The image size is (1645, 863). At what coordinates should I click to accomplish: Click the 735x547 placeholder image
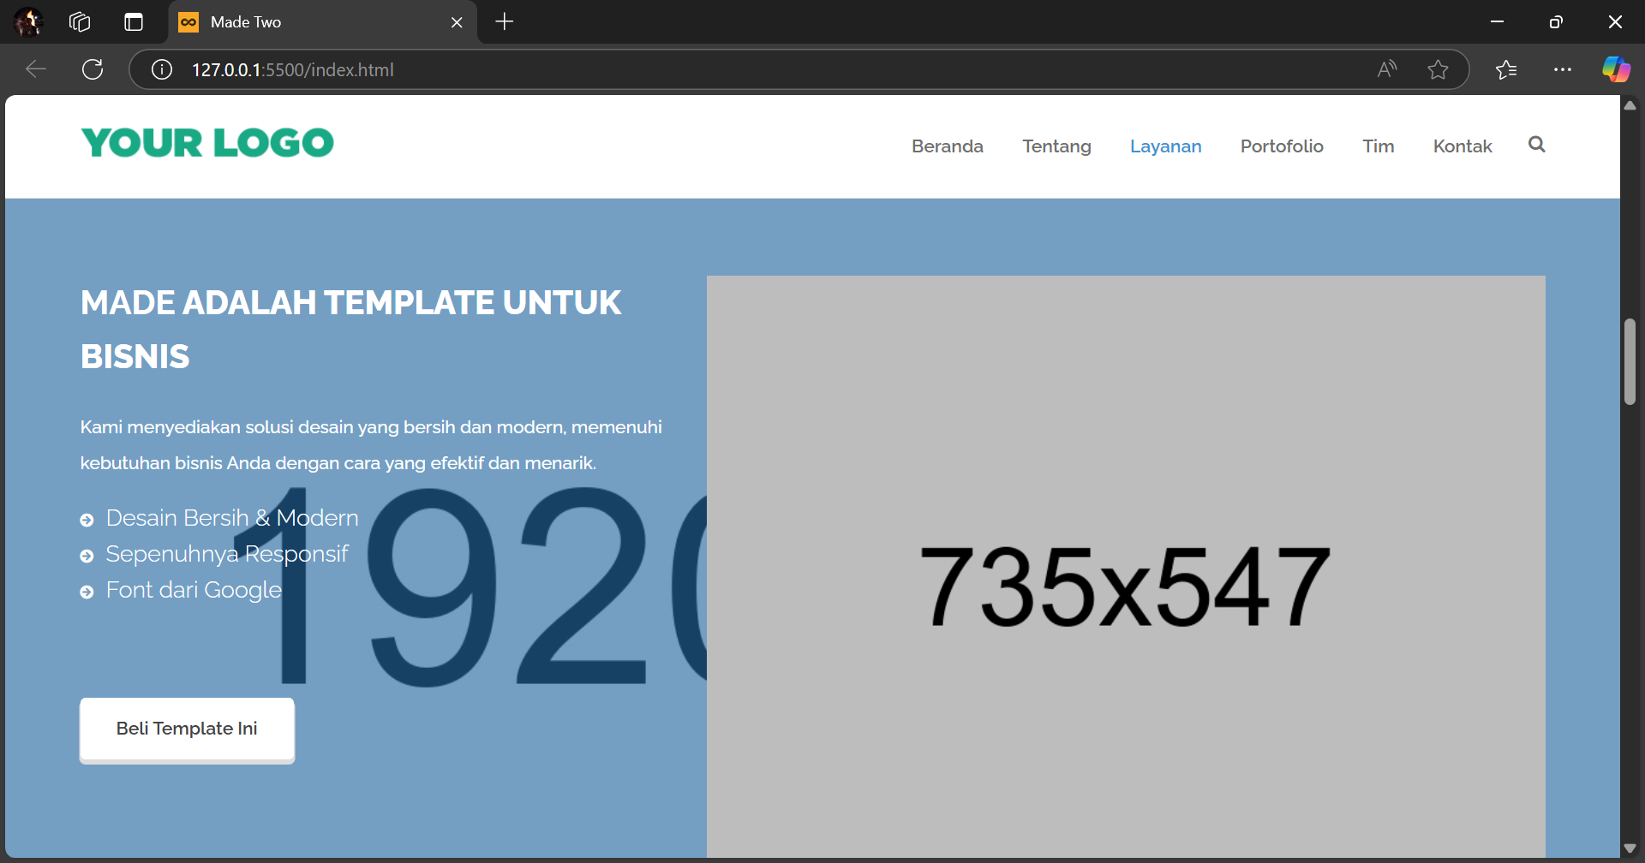point(1125,565)
